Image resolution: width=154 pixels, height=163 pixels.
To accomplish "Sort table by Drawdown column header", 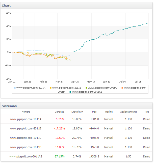I will tap(77, 112).
